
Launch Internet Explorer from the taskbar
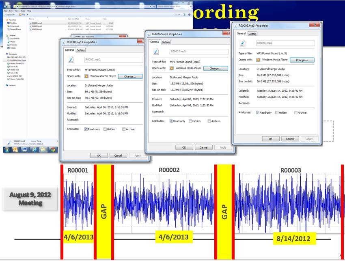[34, 149]
